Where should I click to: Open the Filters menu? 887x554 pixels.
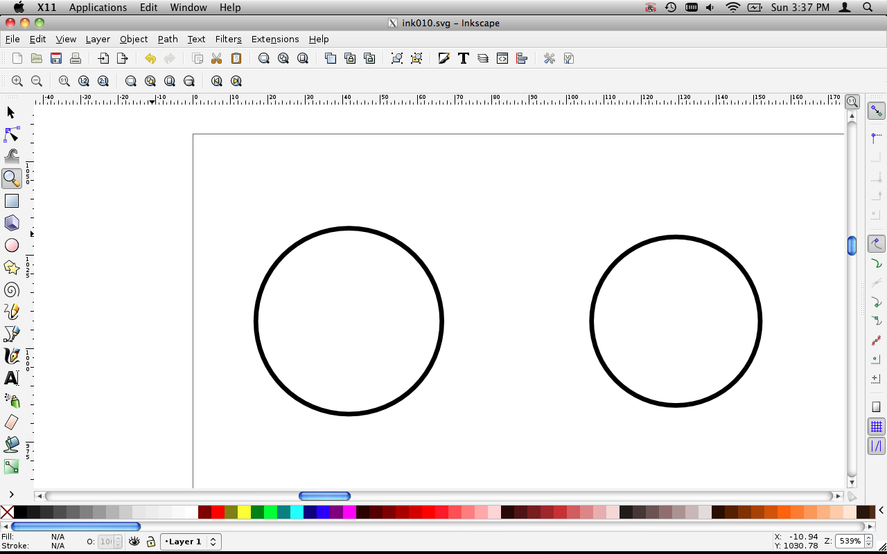tap(228, 39)
